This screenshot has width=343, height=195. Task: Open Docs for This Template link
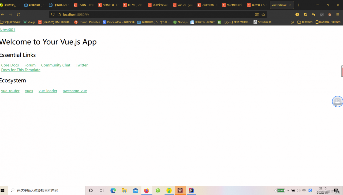point(21,70)
